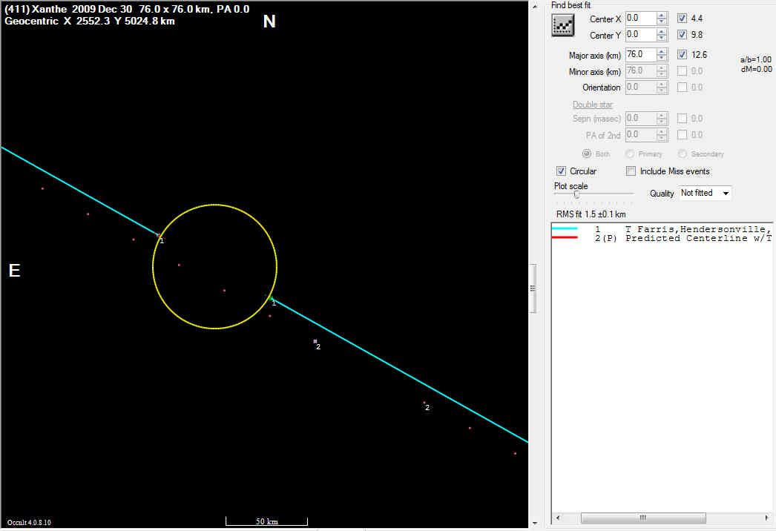
Task: Select the Both radio button
Action: click(587, 154)
